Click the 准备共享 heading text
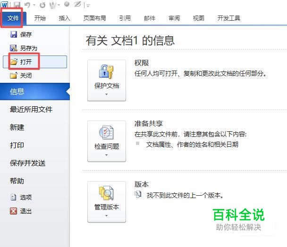 click(148, 124)
